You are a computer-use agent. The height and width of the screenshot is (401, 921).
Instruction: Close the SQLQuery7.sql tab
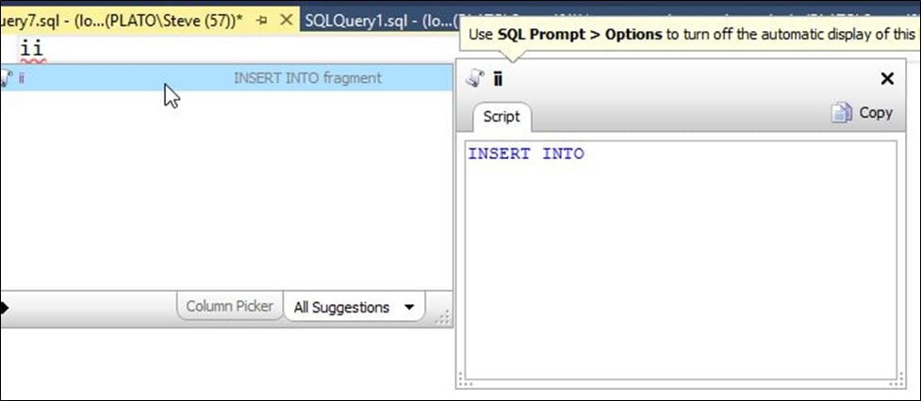click(286, 20)
